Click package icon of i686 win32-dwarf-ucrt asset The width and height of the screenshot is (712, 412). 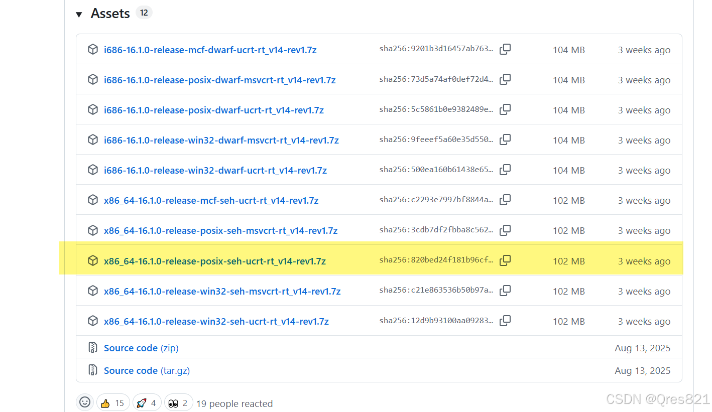(92, 170)
